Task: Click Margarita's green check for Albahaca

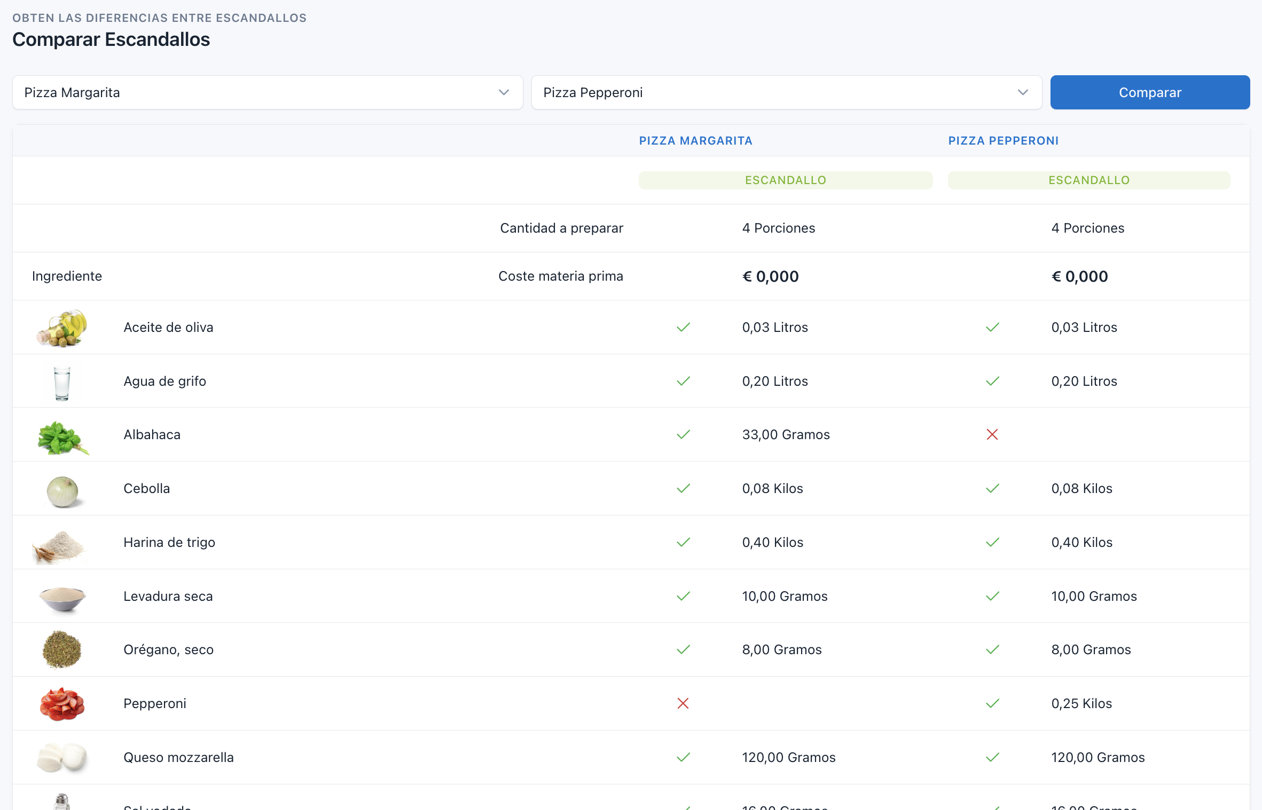Action: pyautogui.click(x=683, y=434)
